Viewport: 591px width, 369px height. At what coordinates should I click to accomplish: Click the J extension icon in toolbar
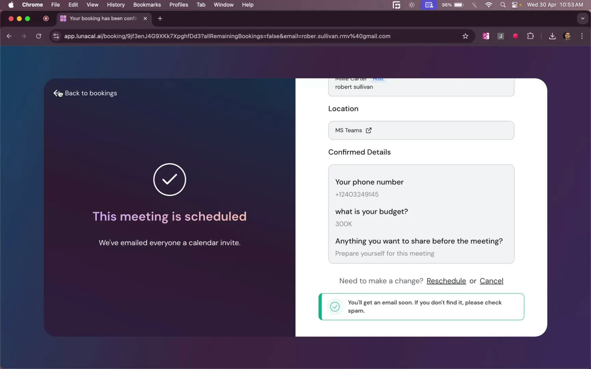point(500,36)
